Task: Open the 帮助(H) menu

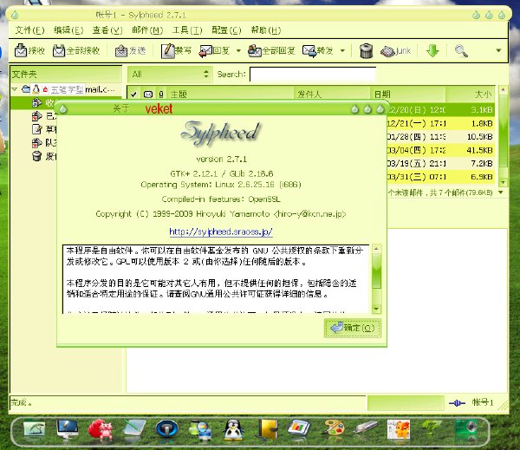Action: click(x=266, y=30)
